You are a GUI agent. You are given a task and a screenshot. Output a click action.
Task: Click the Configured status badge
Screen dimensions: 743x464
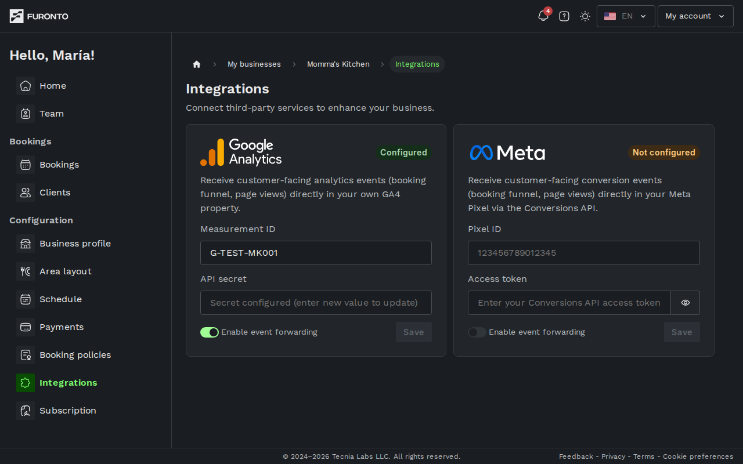403,153
